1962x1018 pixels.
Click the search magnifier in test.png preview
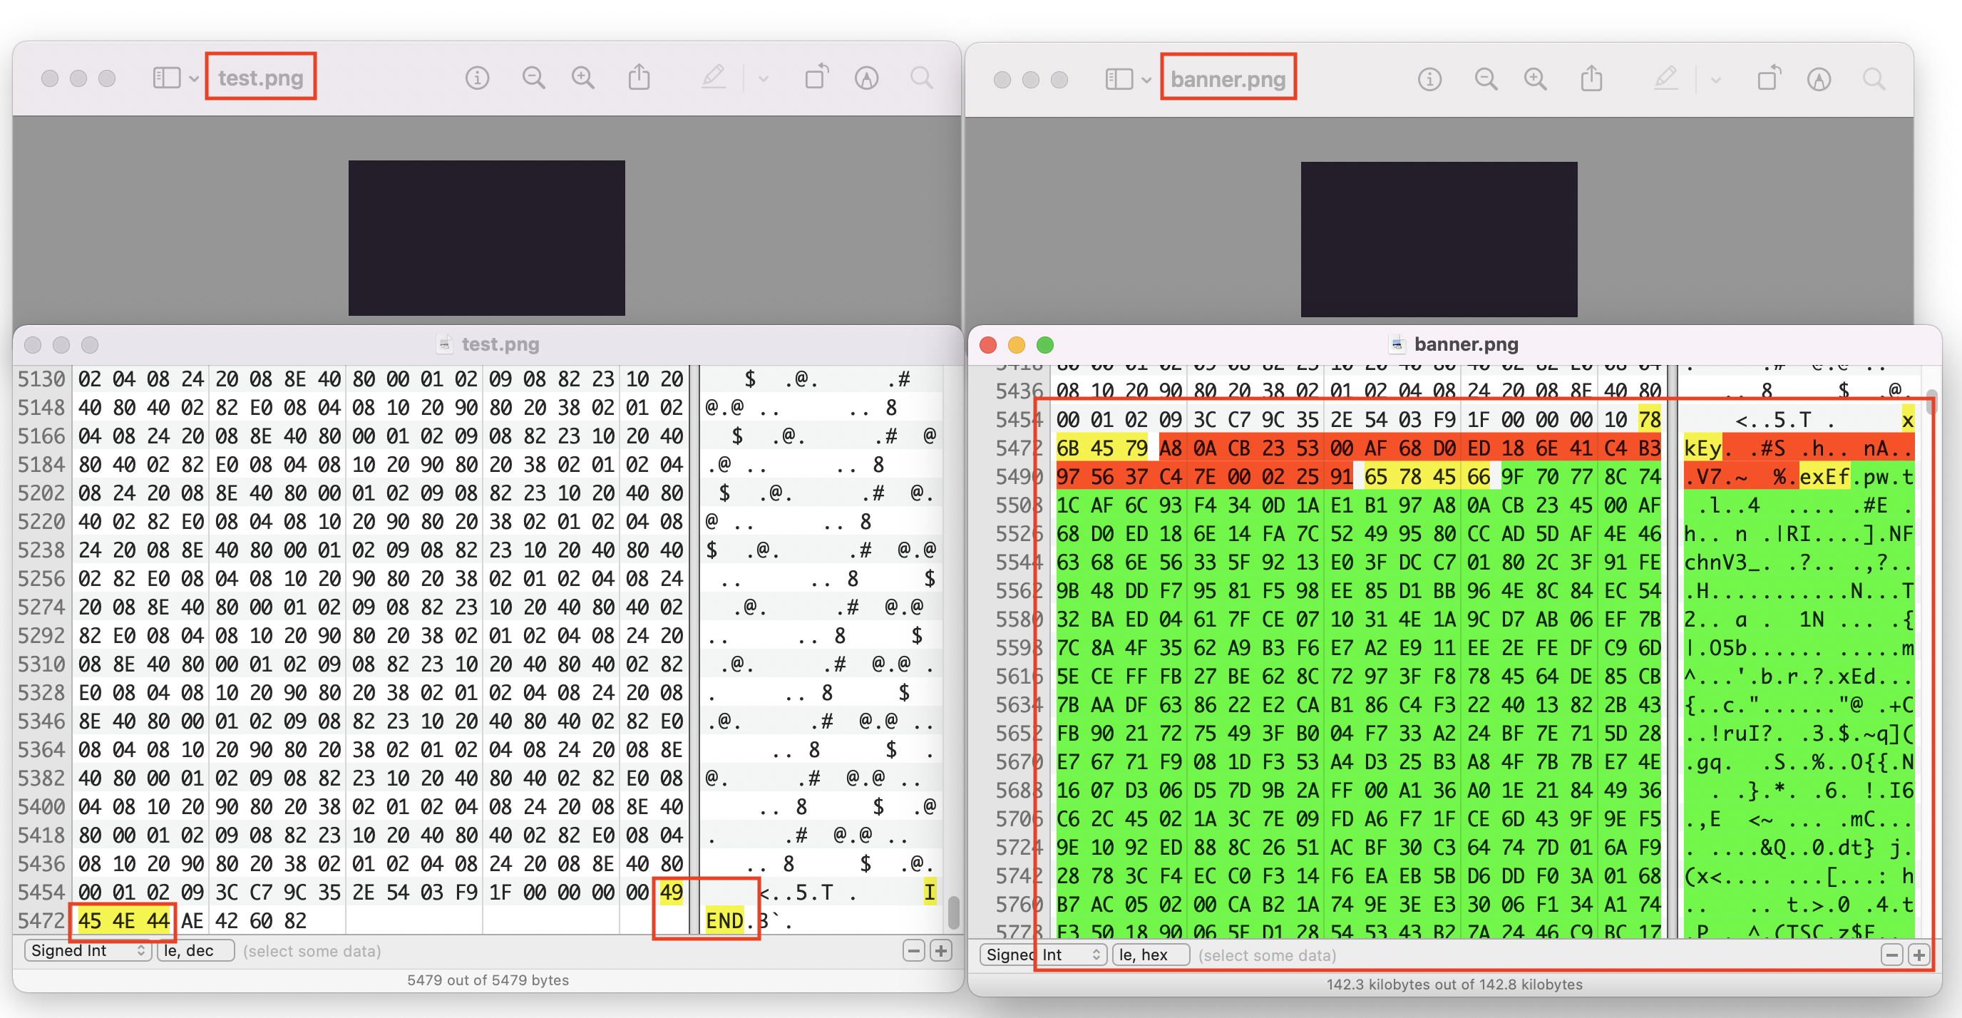point(922,78)
